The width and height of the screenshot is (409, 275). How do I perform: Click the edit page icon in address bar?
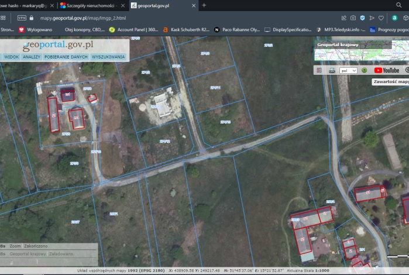pyautogui.click(x=344, y=18)
